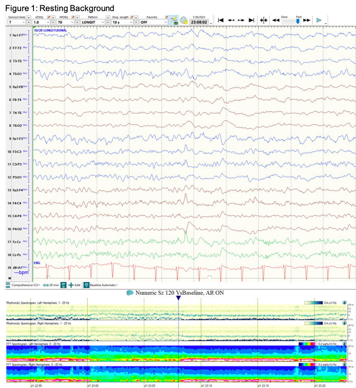Image resolution: width=356 pixels, height=388 pixels.
Task: Step one page forward with right arrow
Action: pyautogui.click(x=241, y=20)
